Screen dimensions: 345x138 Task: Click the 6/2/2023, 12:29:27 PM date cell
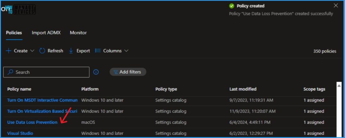251,133
